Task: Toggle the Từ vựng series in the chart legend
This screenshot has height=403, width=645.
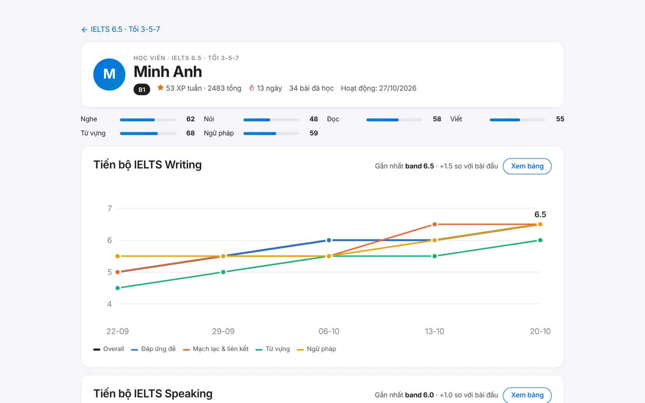Action: 273,349
